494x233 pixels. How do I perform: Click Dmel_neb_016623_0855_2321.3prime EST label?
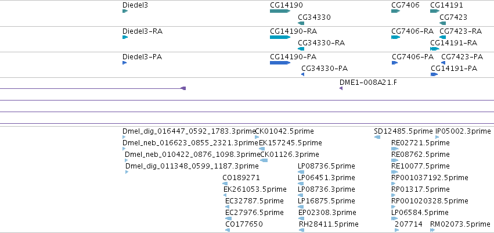[x=190, y=143]
